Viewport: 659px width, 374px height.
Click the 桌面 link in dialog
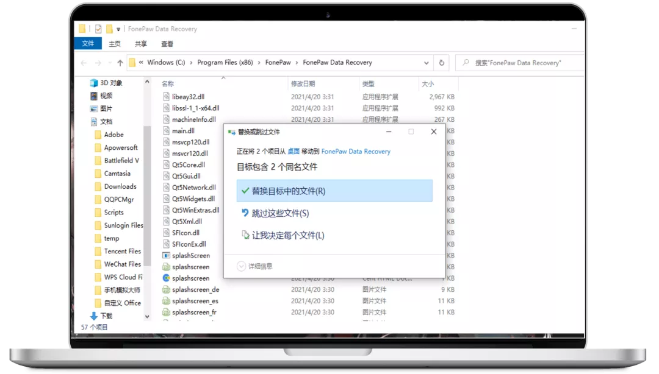click(x=293, y=152)
